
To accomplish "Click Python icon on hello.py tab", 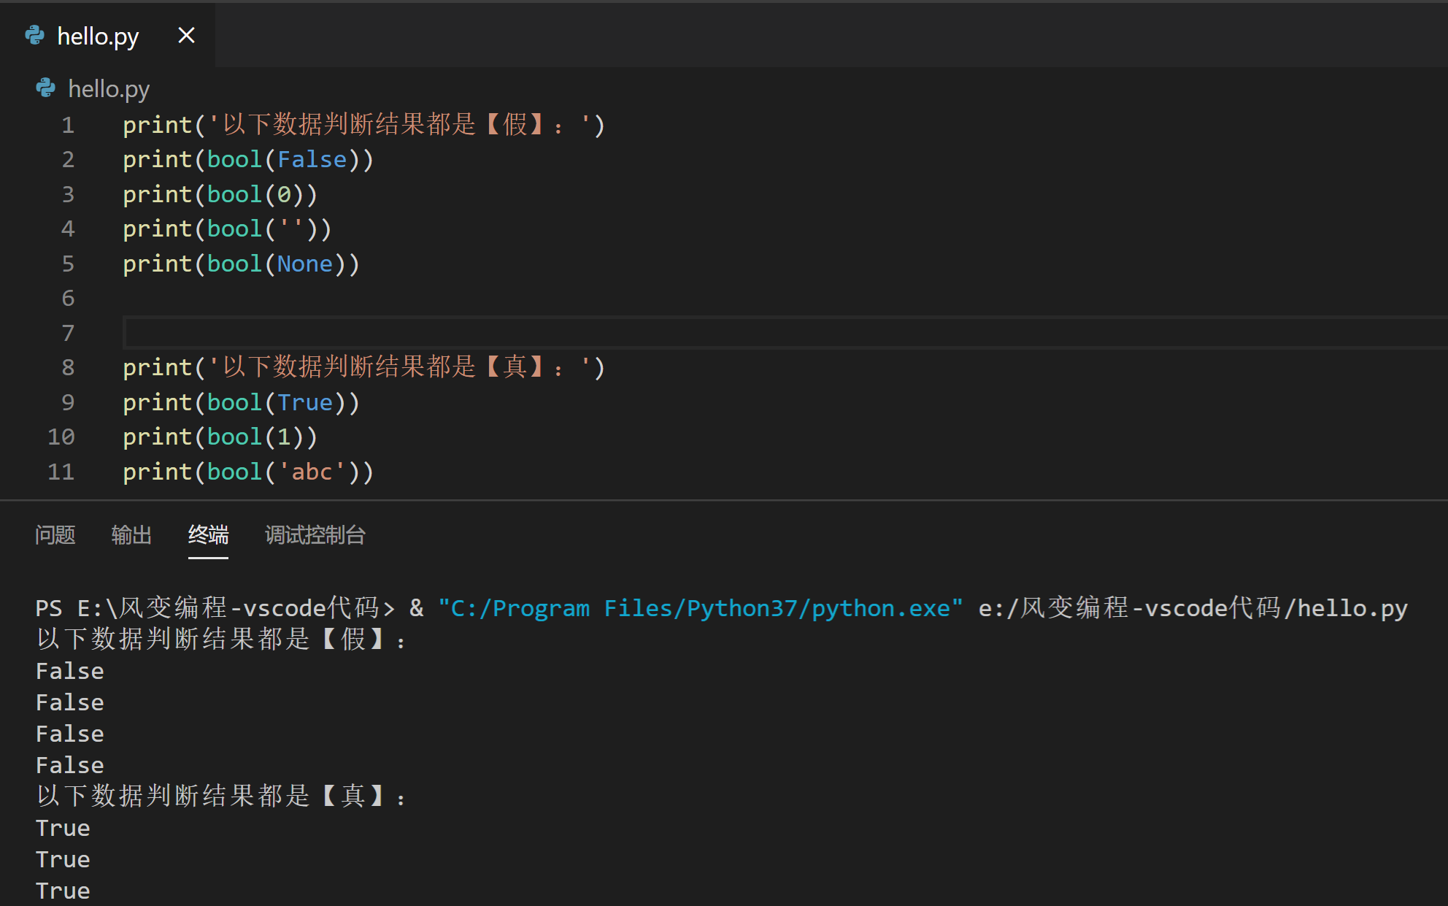I will tap(34, 35).
